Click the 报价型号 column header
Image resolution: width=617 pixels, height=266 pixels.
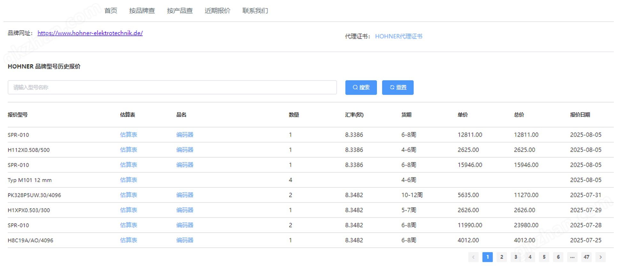[x=18, y=114]
